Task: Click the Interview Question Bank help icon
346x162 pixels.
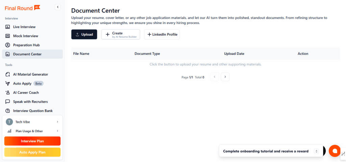Action: pyautogui.click(x=8, y=111)
